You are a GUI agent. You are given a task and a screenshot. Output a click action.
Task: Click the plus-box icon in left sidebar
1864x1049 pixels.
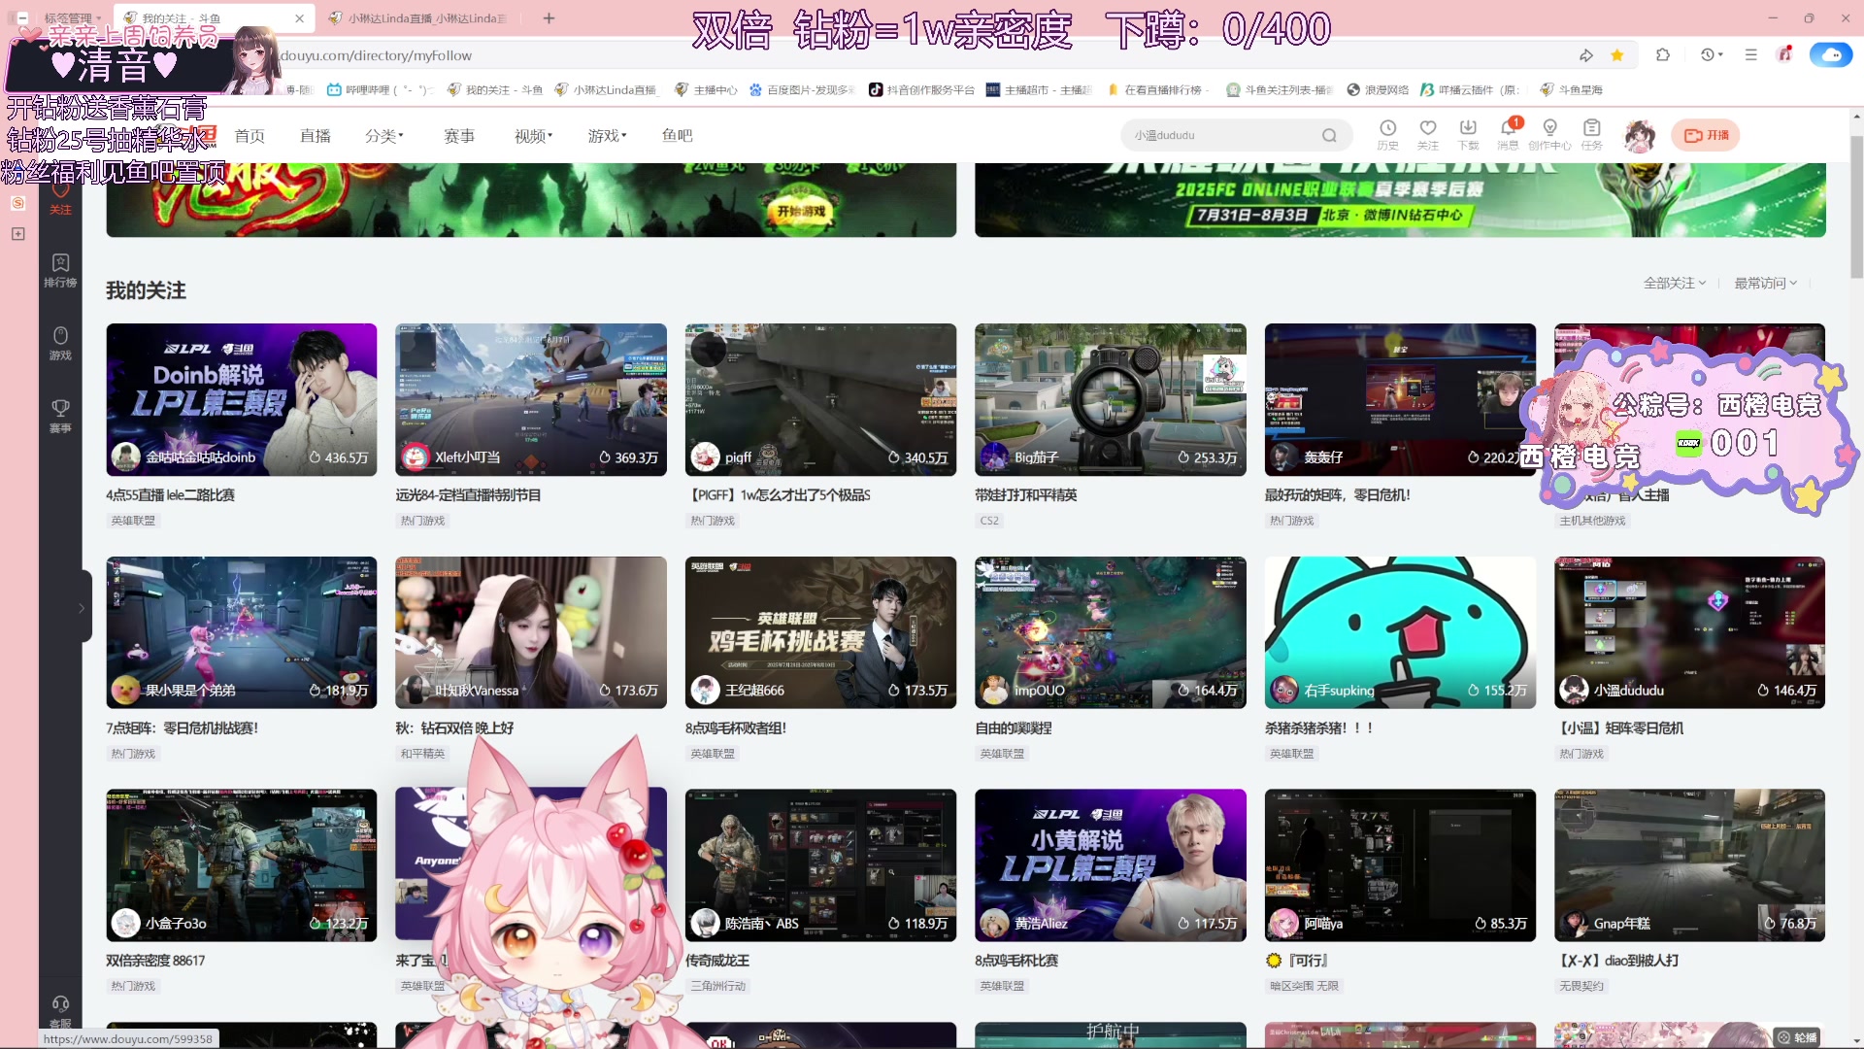18,234
